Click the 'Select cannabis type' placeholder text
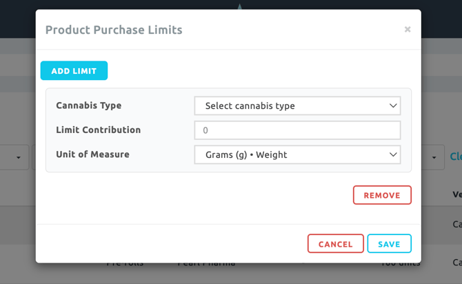 pyautogui.click(x=250, y=106)
